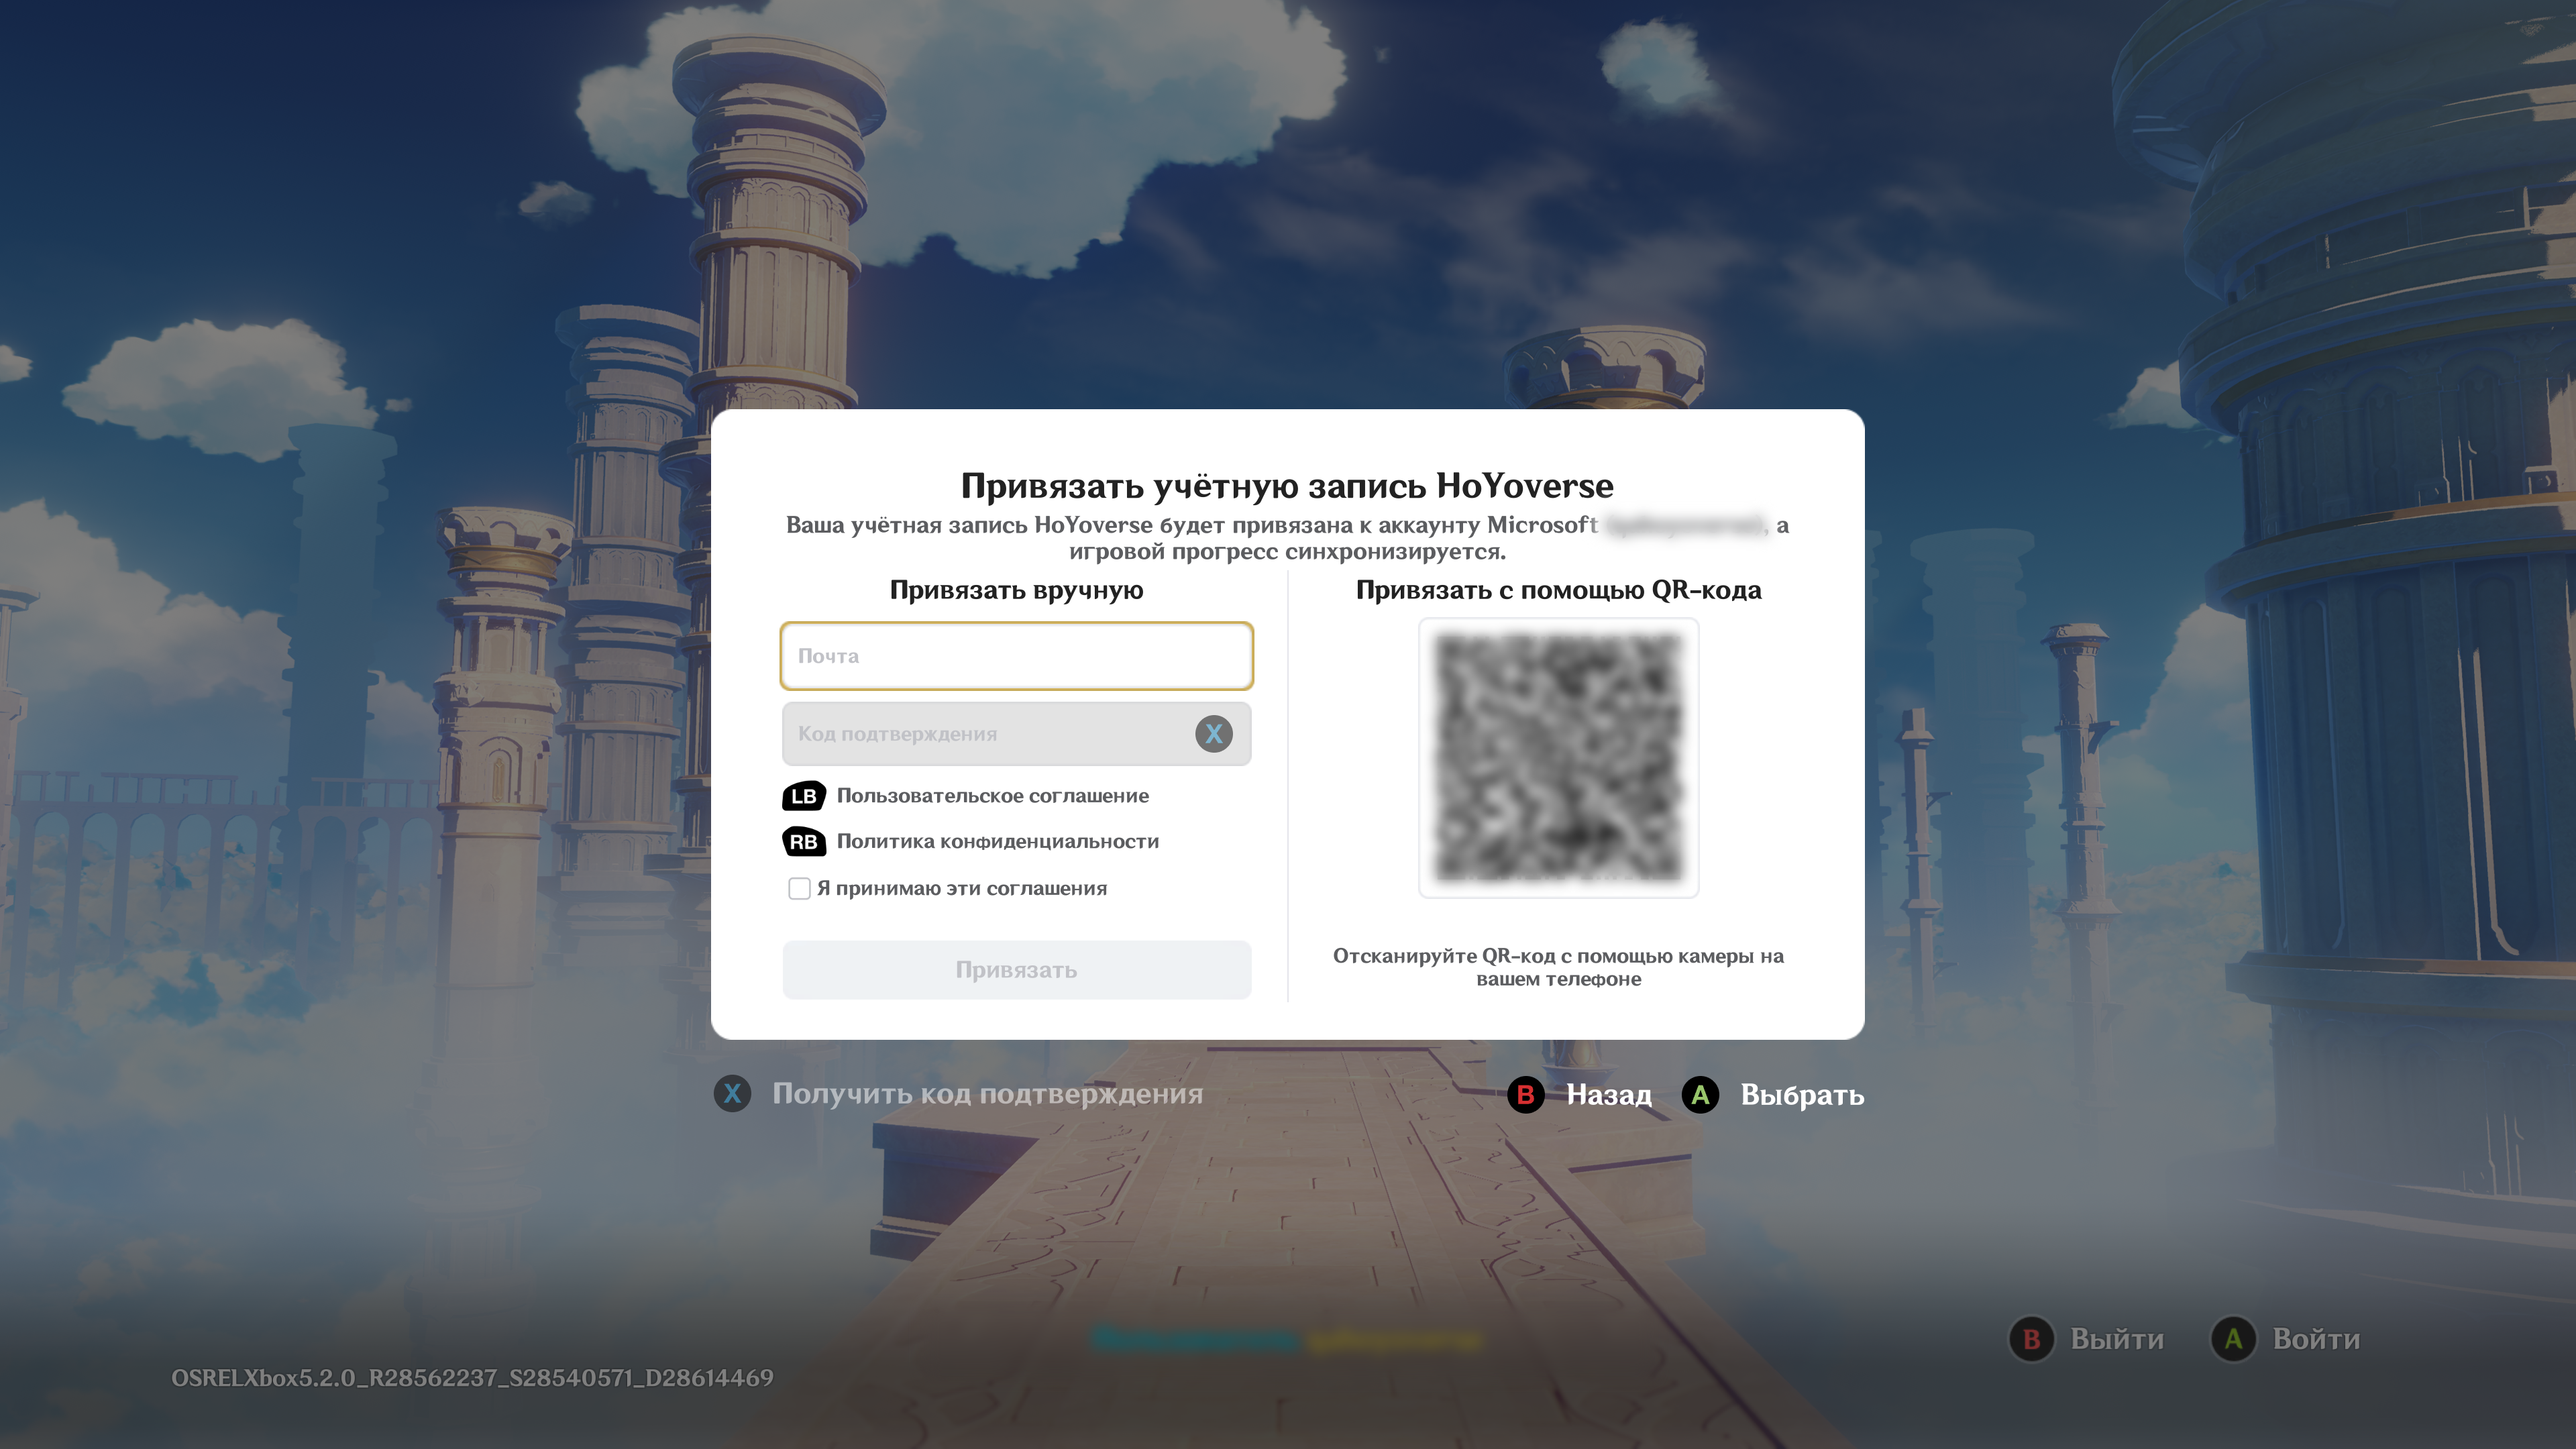Click the Привязать с помощью QR-кода heading

click(1559, 590)
